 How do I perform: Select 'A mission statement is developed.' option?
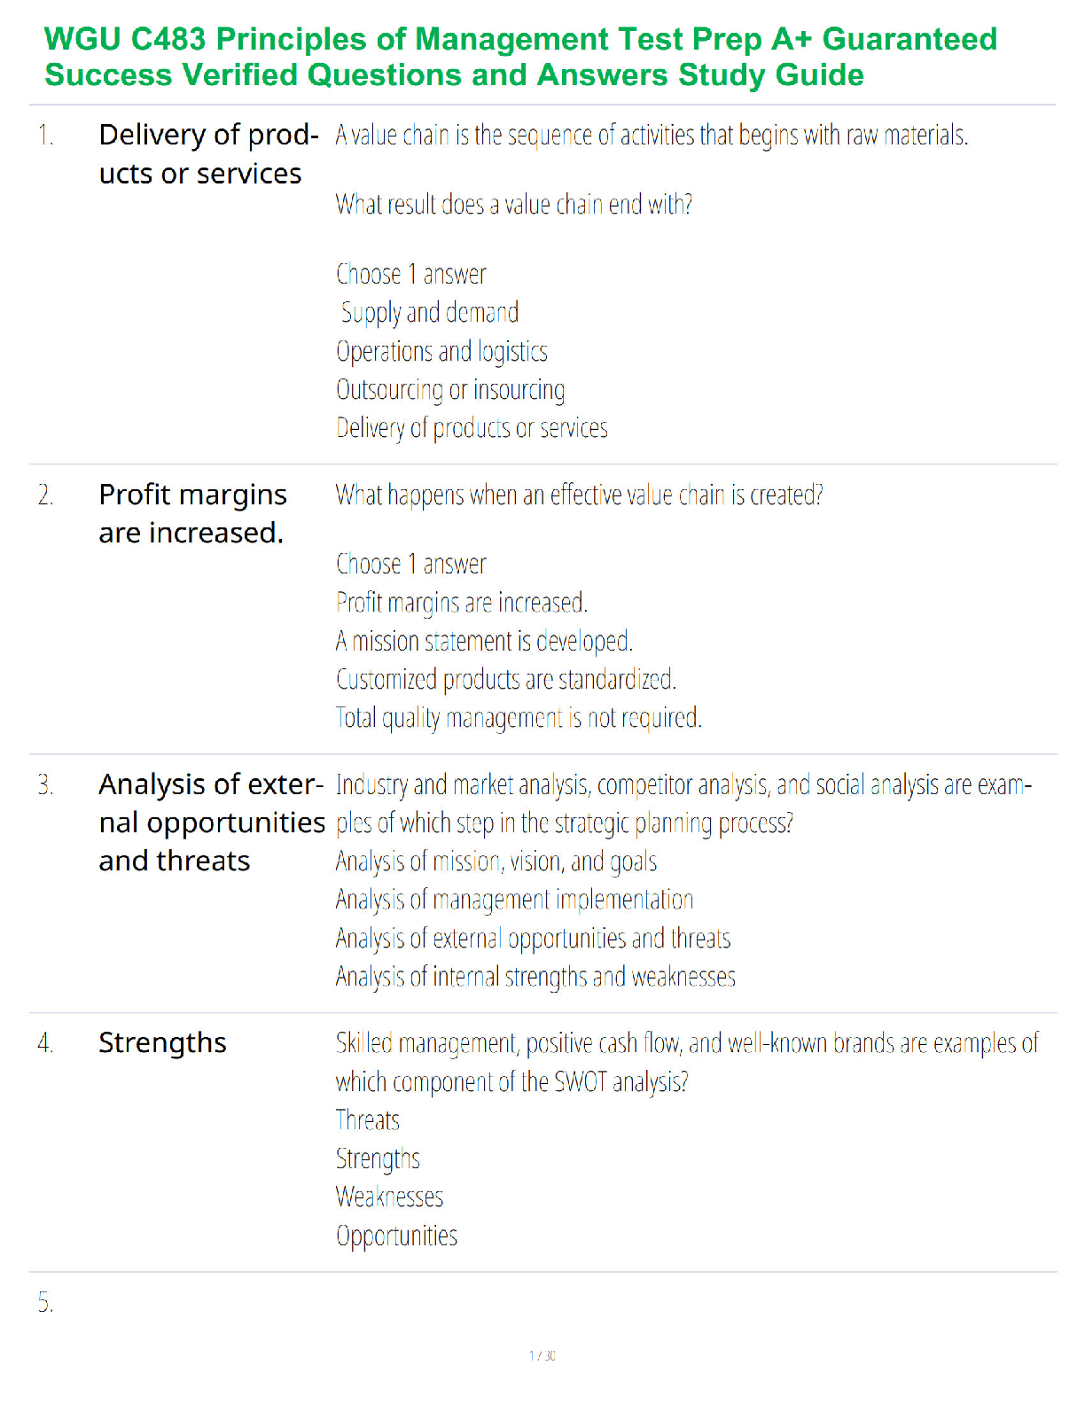(484, 640)
